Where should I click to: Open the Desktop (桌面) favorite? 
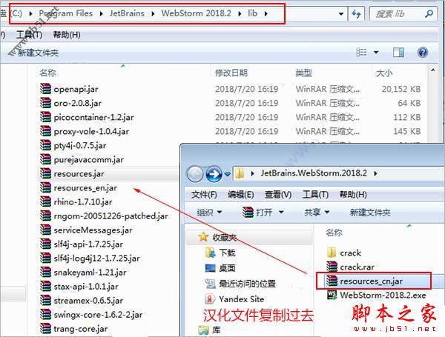point(220,268)
